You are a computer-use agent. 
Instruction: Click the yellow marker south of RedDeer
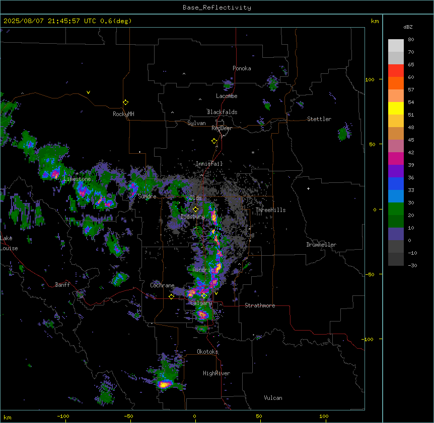tap(214, 141)
